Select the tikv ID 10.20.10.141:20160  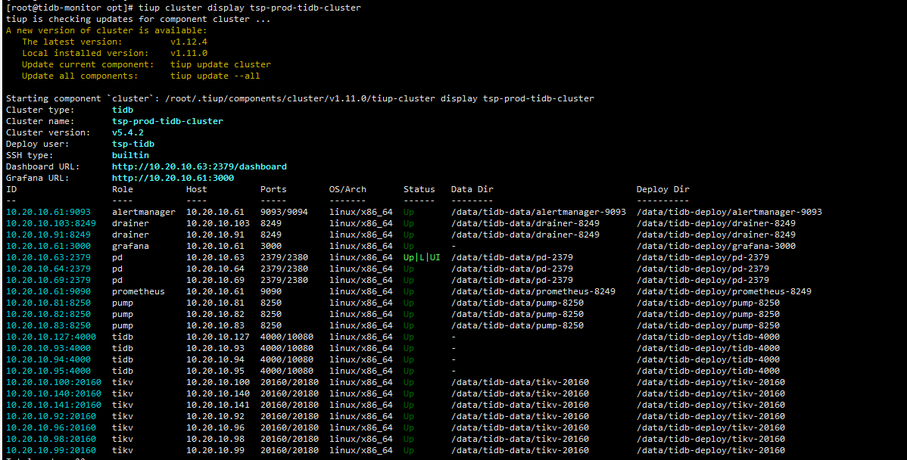[x=53, y=405]
